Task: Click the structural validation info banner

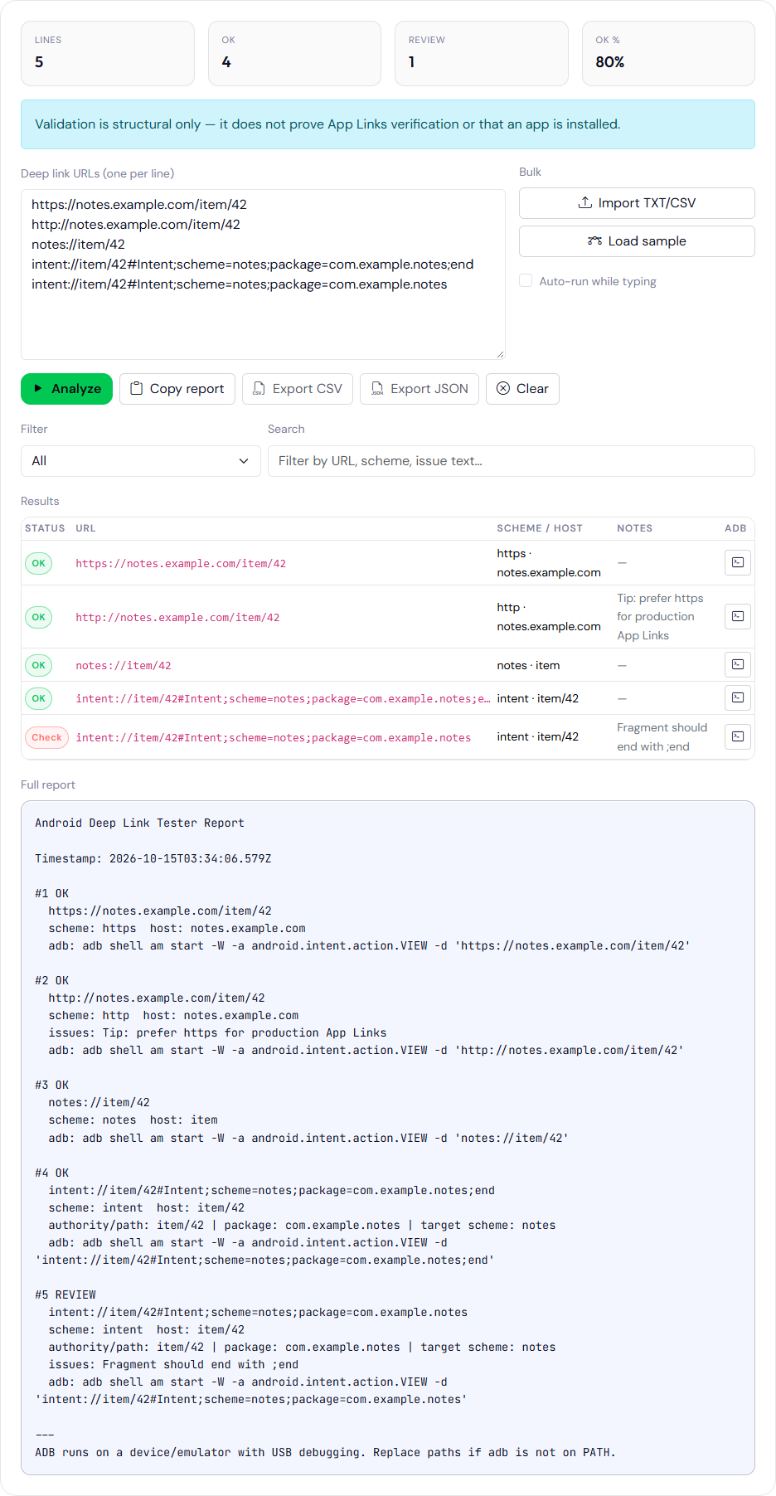Action: click(388, 124)
